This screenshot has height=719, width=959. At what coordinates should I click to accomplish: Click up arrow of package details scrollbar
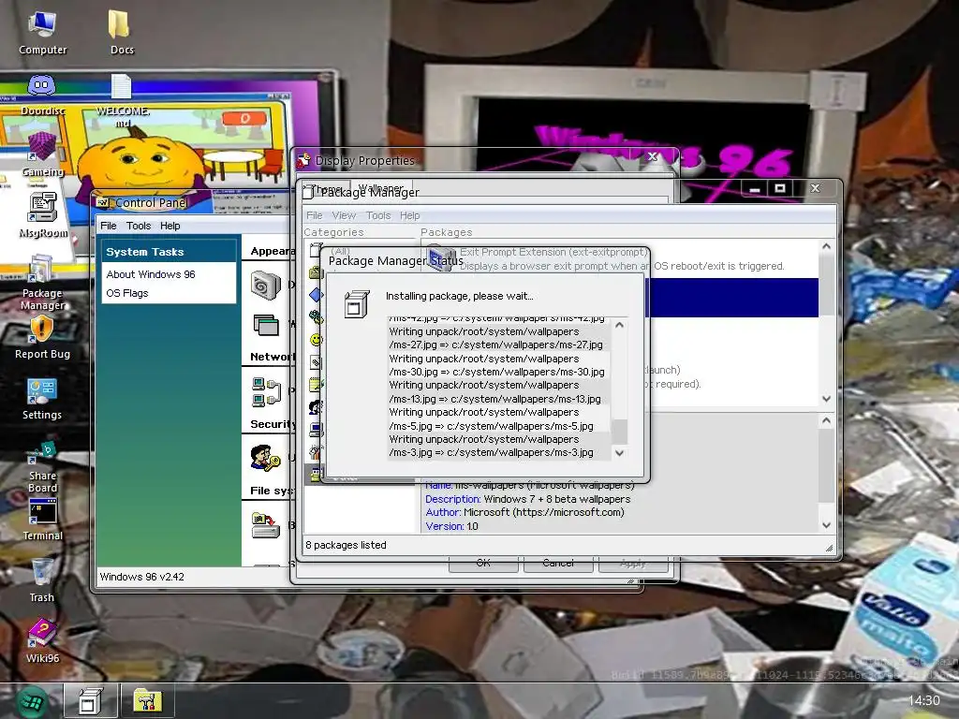(826, 420)
